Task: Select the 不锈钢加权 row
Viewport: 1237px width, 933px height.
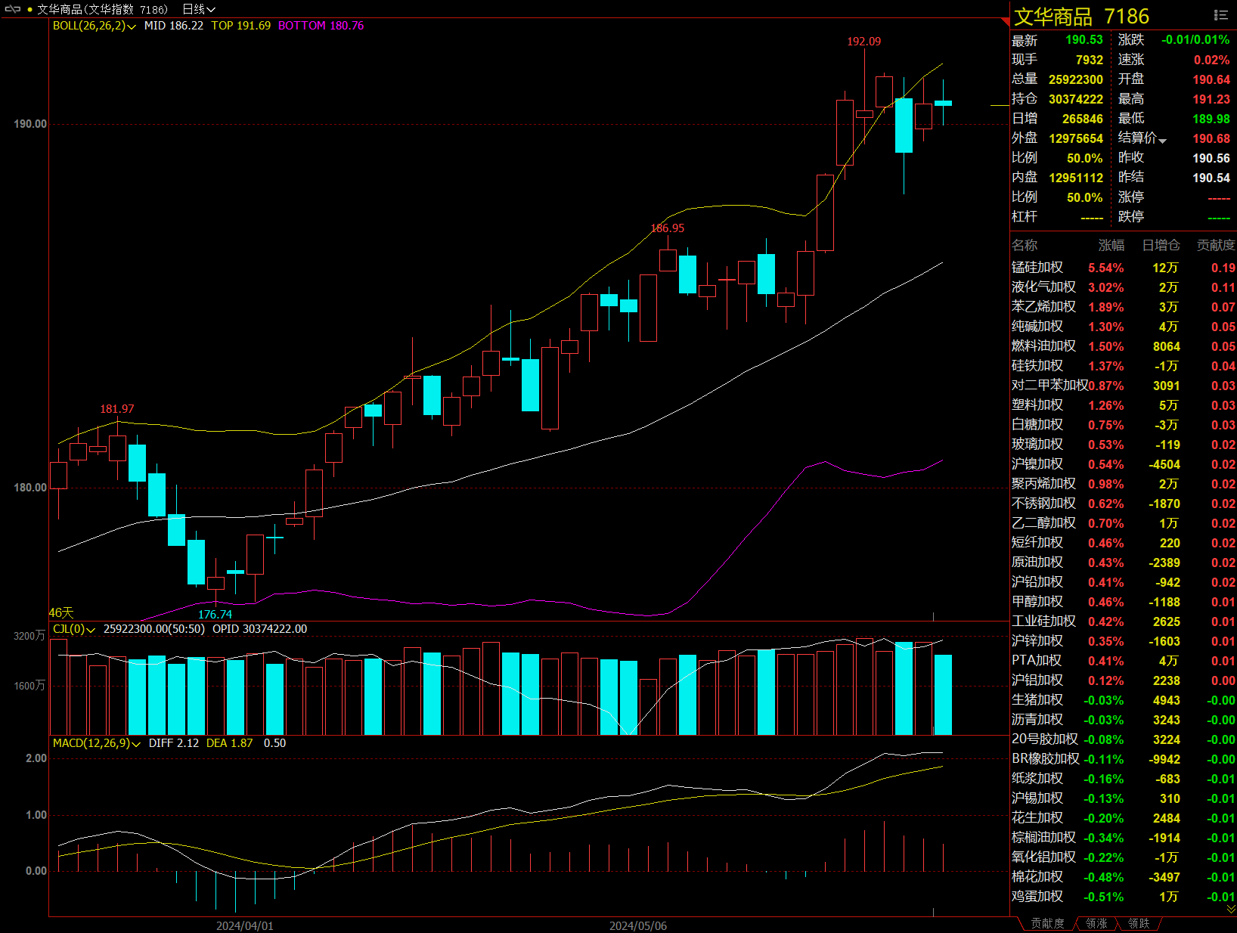Action: coord(1124,504)
